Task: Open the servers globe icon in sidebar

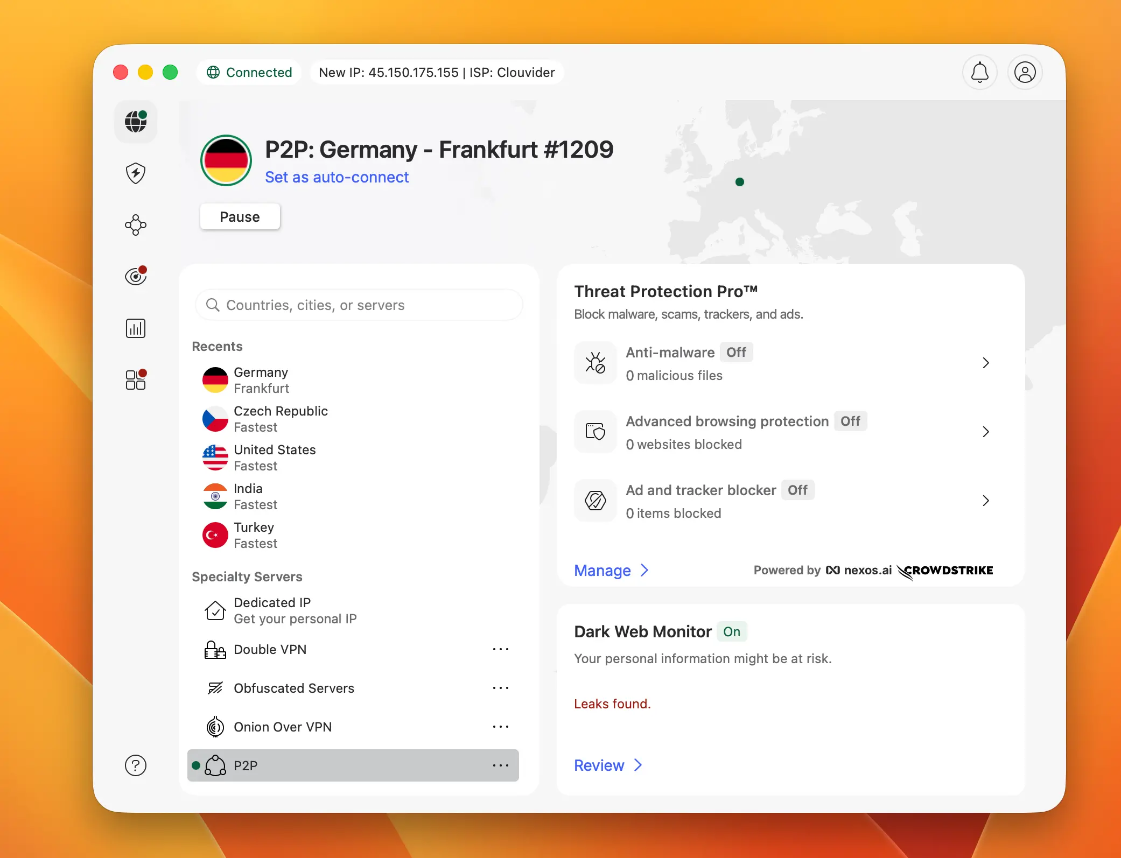Action: [x=135, y=122]
